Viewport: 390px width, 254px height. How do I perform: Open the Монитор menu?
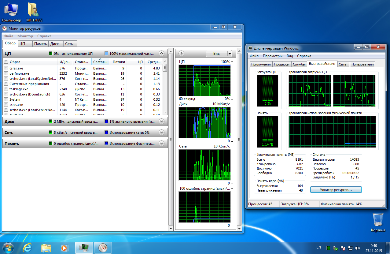tap(25, 36)
